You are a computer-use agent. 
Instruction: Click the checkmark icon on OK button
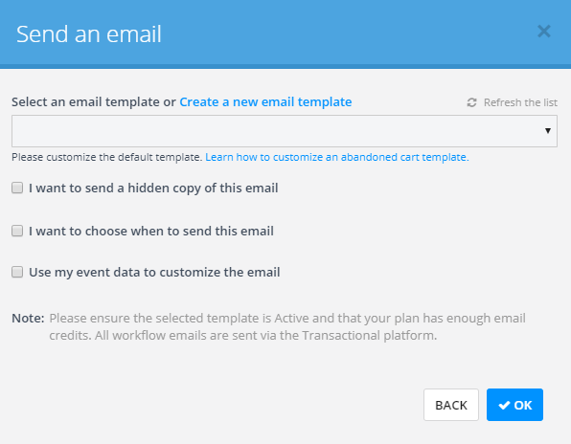coord(504,405)
